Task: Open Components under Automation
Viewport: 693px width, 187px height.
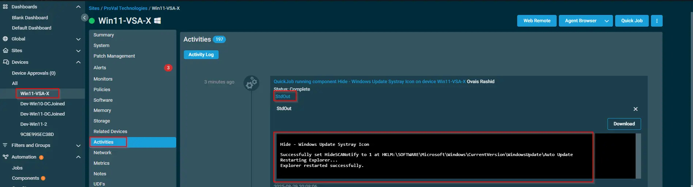Action: pyautogui.click(x=26, y=178)
